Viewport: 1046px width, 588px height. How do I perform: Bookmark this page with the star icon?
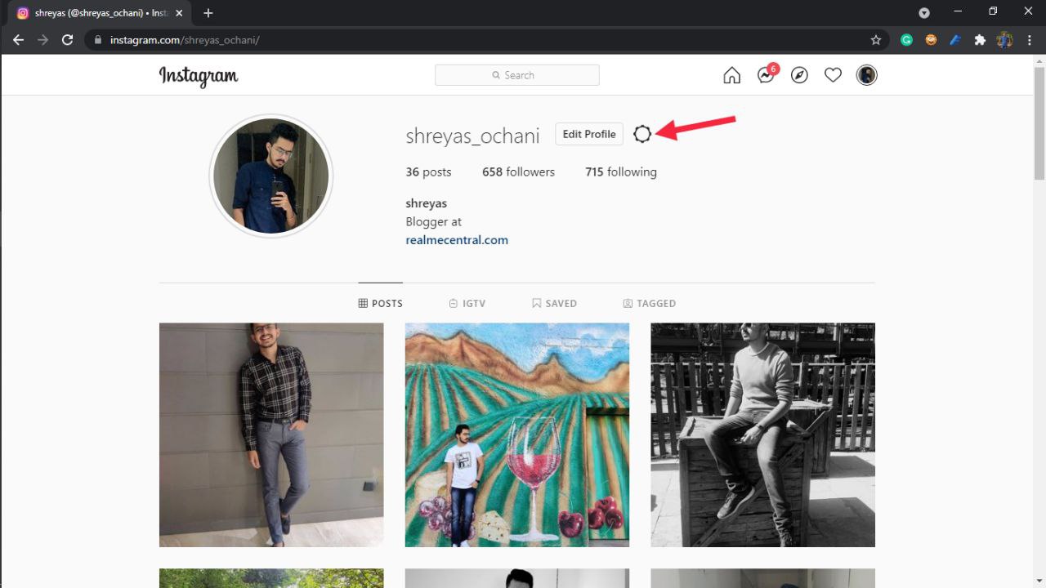[876, 40]
